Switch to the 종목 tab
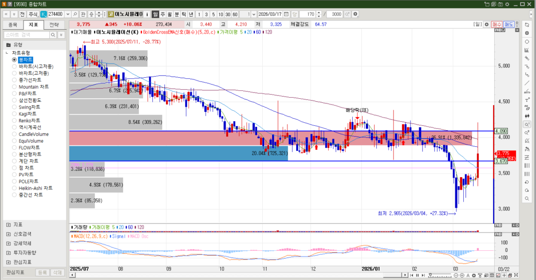This screenshot has width=536, height=280. pos(13,25)
